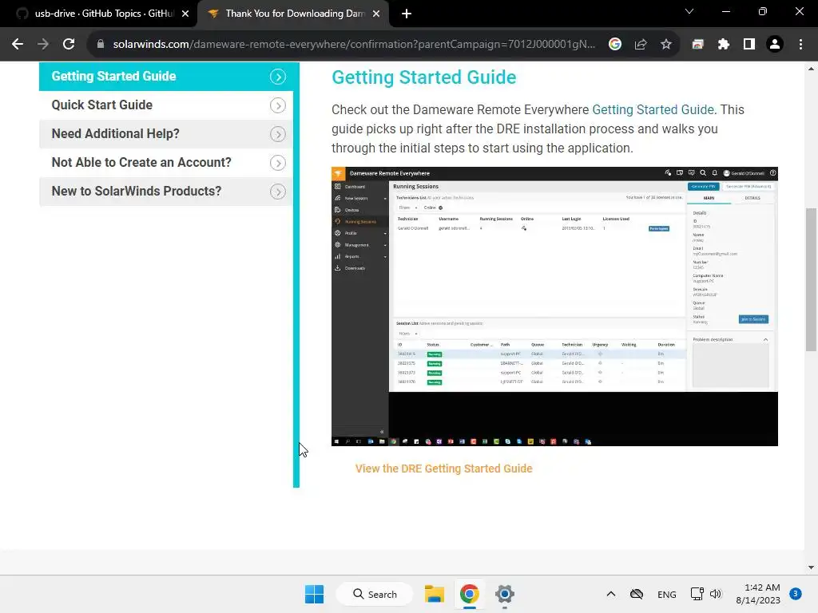Screen dimensions: 818x613
Task: Switch to usb-drive GitHub Topics tab
Action: tap(99, 14)
